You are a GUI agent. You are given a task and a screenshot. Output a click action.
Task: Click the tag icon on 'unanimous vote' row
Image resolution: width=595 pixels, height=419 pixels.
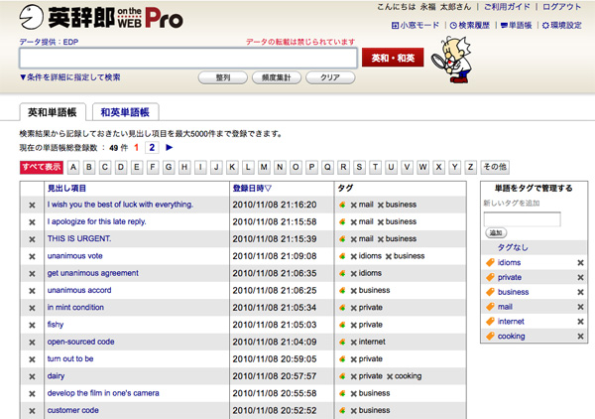[342, 256]
